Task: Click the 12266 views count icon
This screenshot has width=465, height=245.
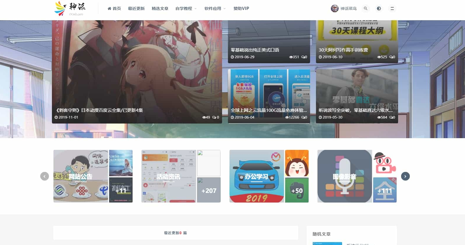Action: 292,117
